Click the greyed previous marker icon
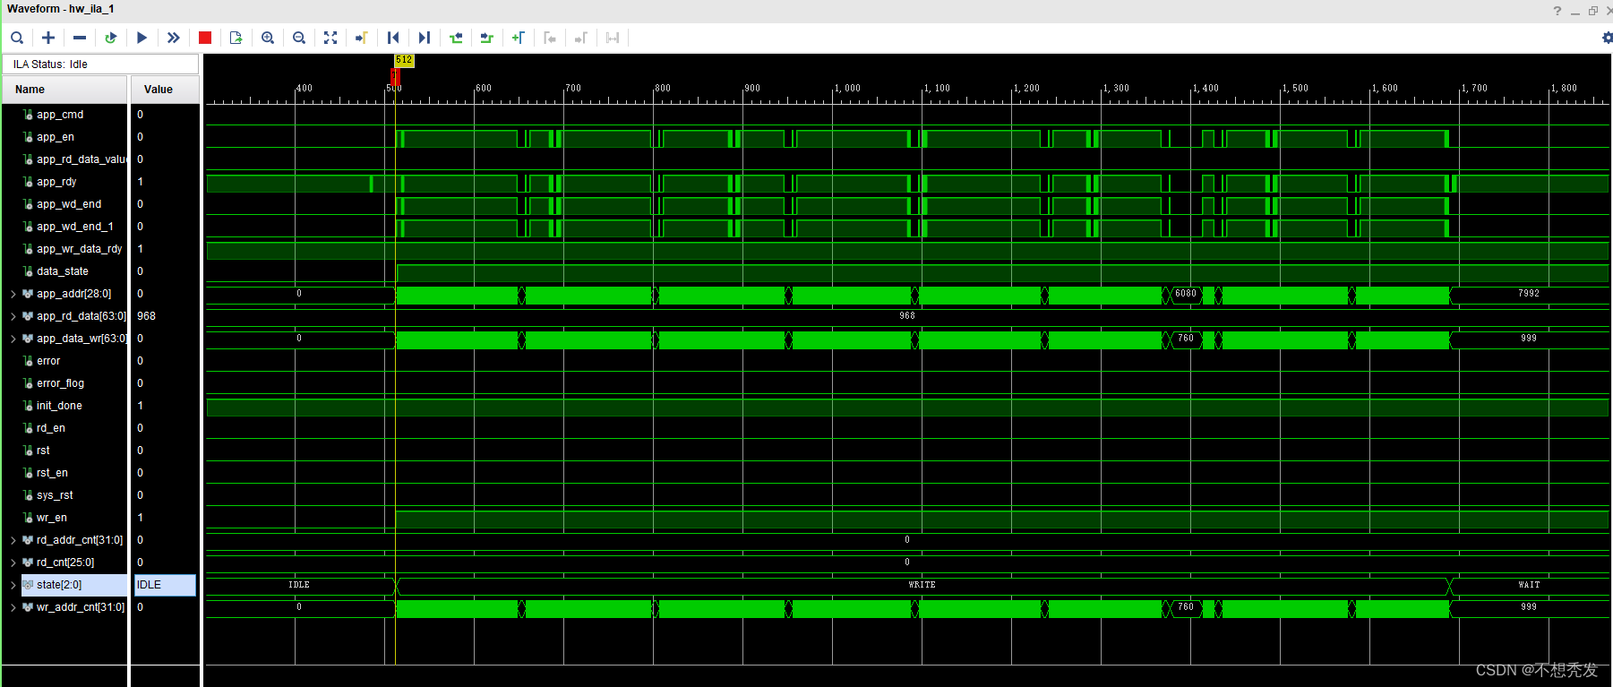 tap(550, 38)
